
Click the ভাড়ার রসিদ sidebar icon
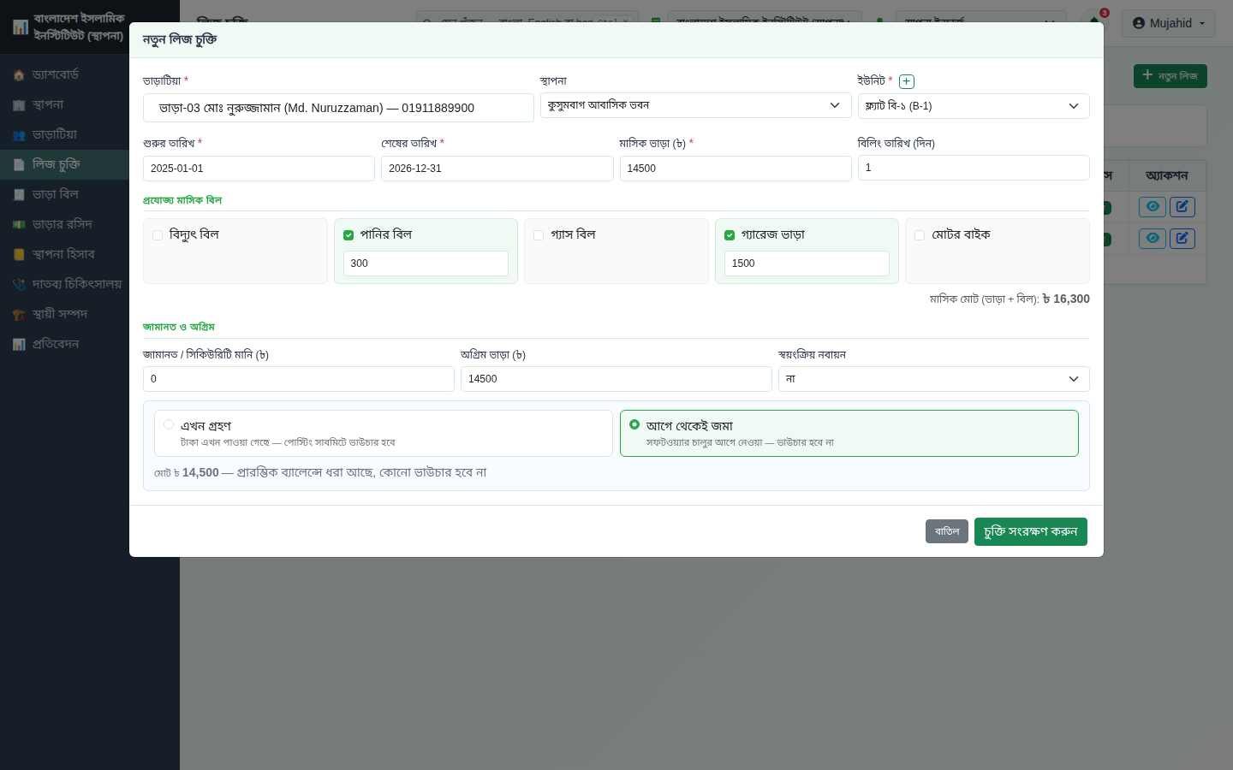tap(19, 225)
